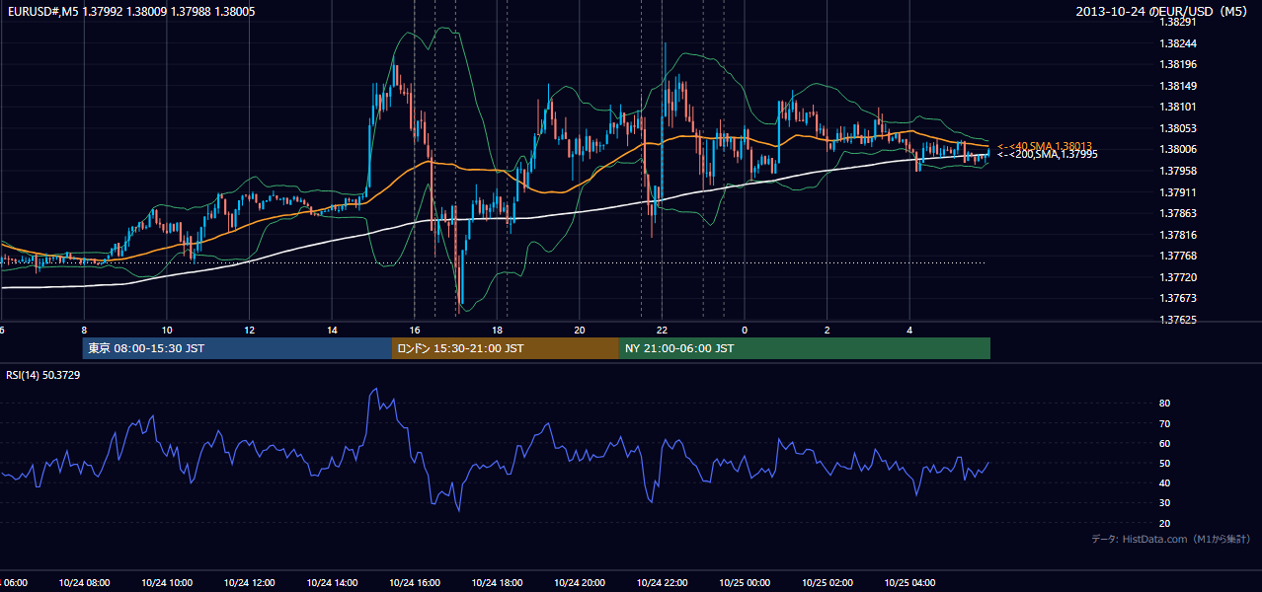Click hour label 4 under the price chart
This screenshot has height=592, width=1262.
[909, 330]
